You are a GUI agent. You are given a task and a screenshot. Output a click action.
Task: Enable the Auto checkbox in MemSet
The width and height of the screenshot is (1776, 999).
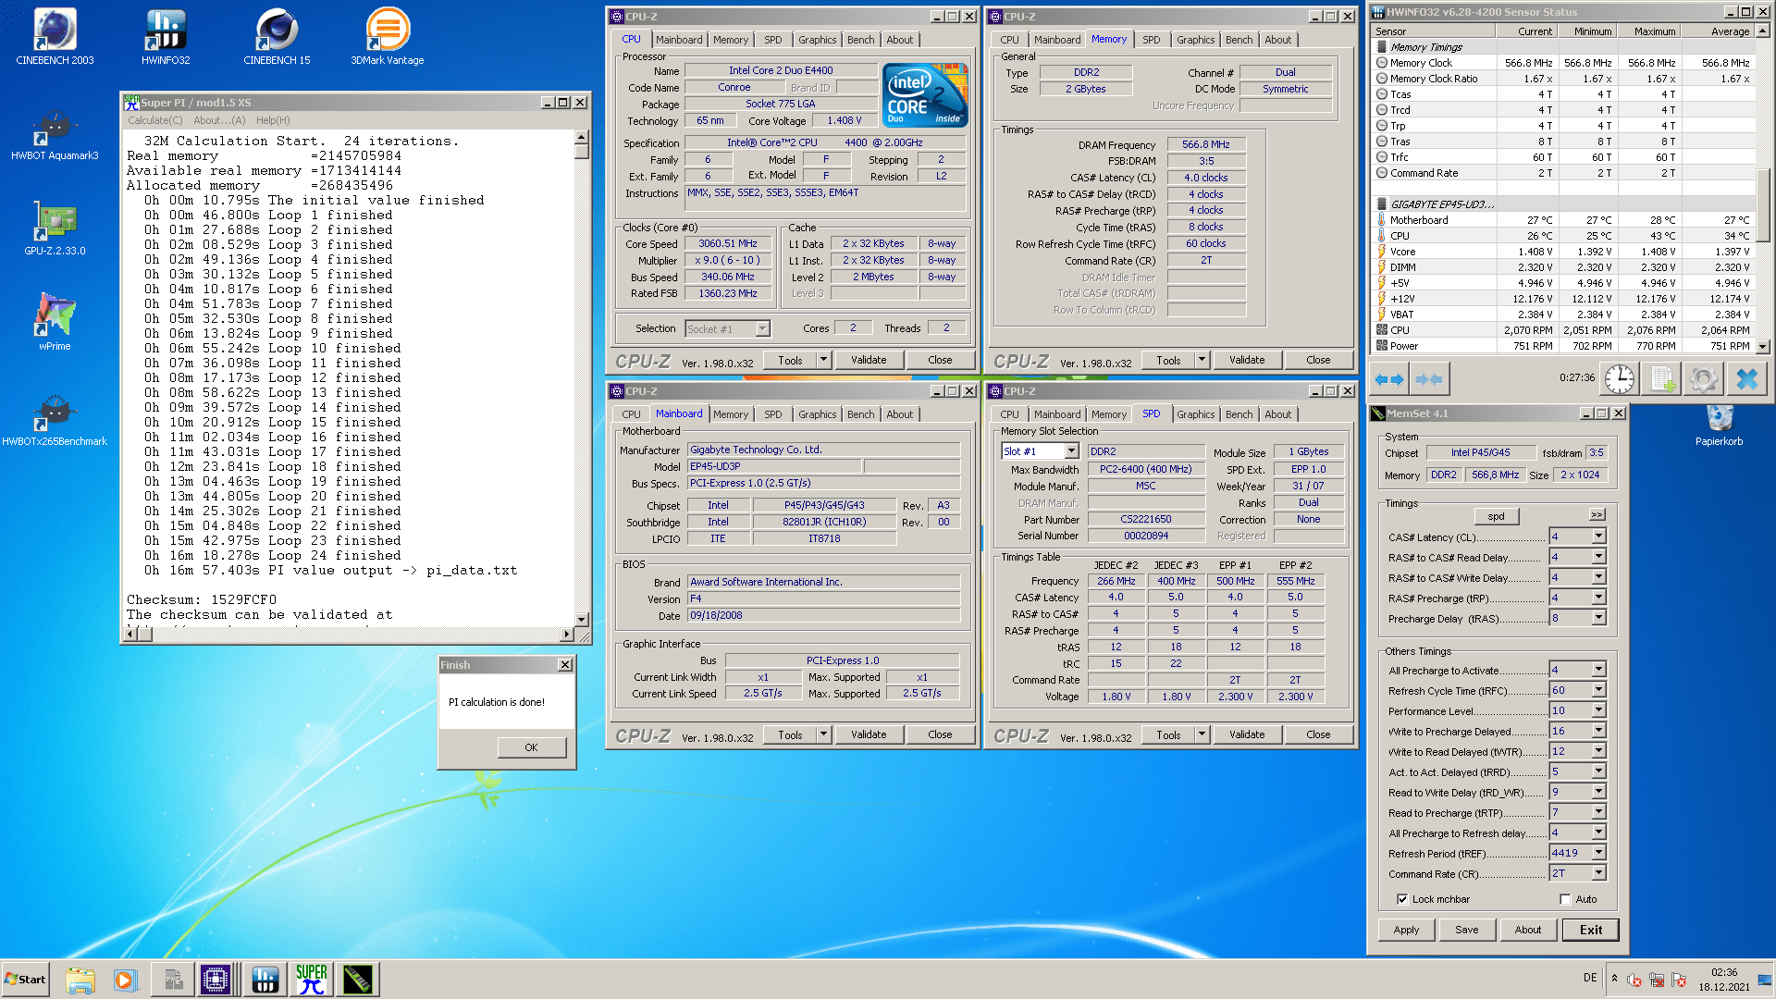coord(1565,899)
